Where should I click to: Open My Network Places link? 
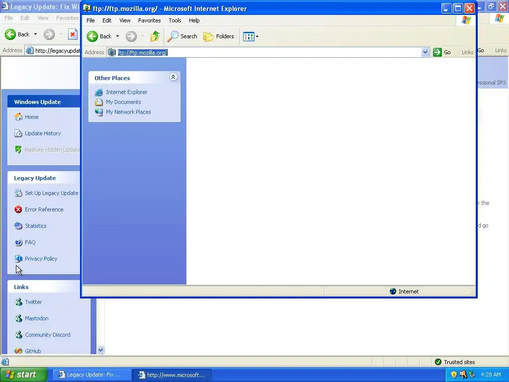click(x=128, y=112)
